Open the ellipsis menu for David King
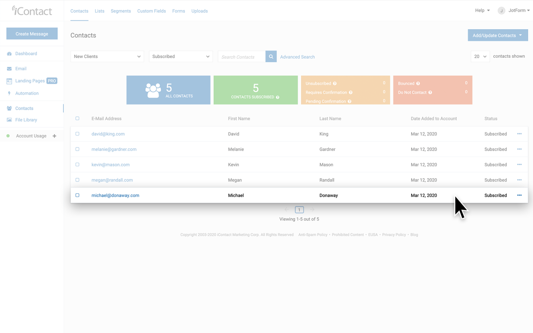 point(519,134)
